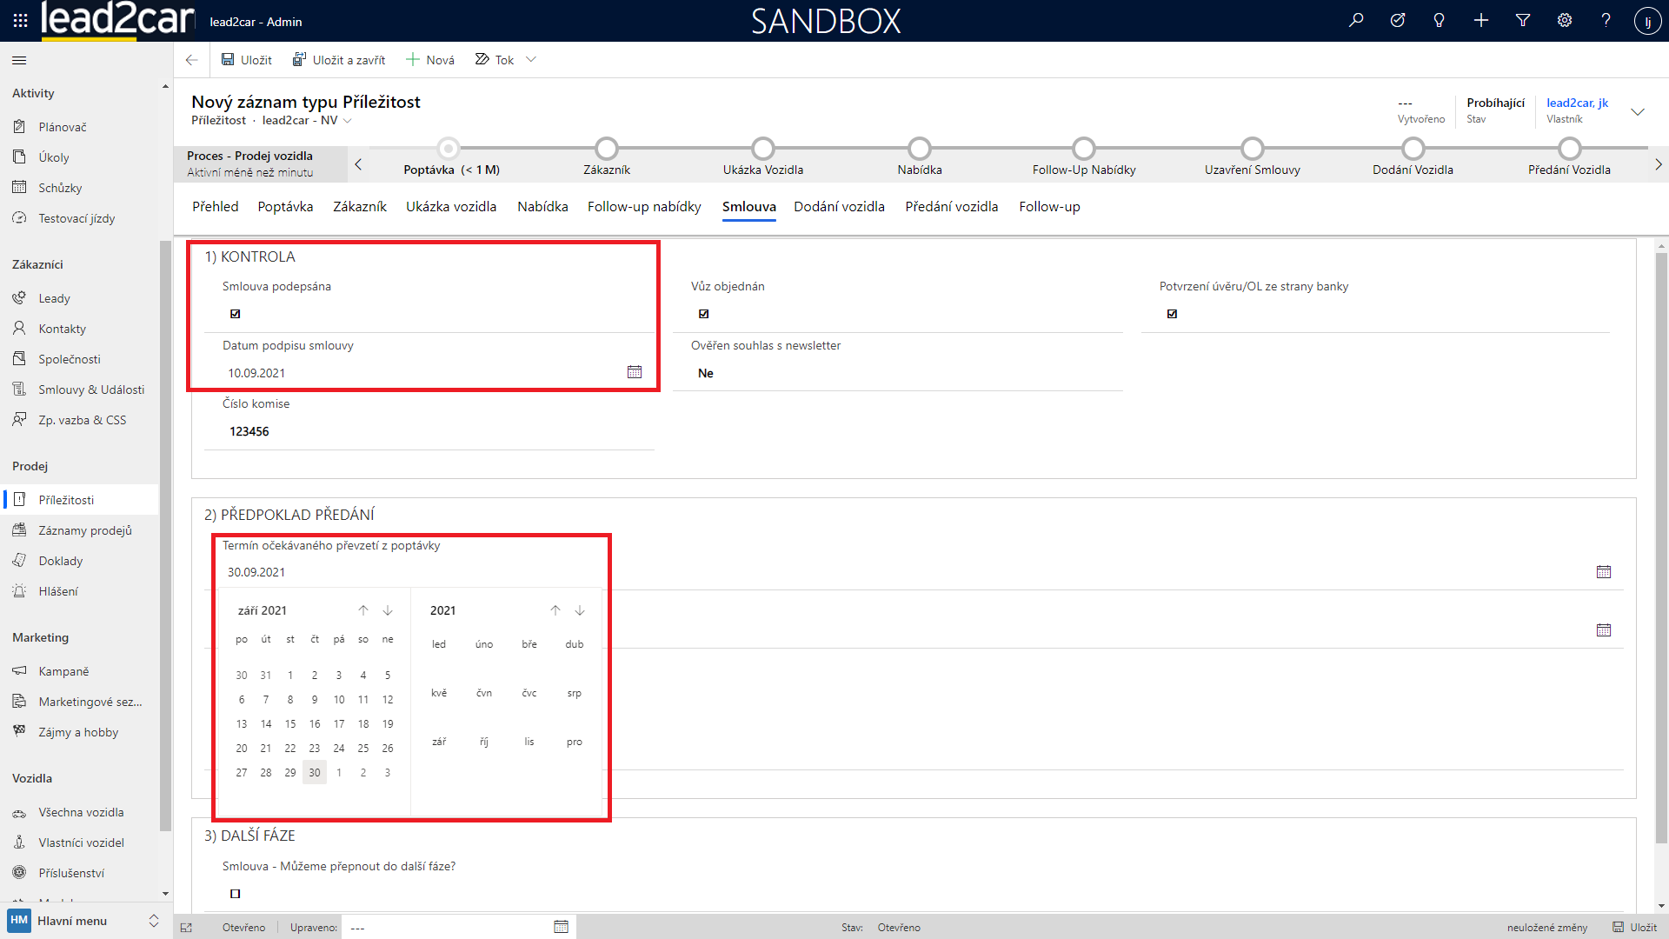Click the lightbulb assistant icon

(x=1440, y=20)
